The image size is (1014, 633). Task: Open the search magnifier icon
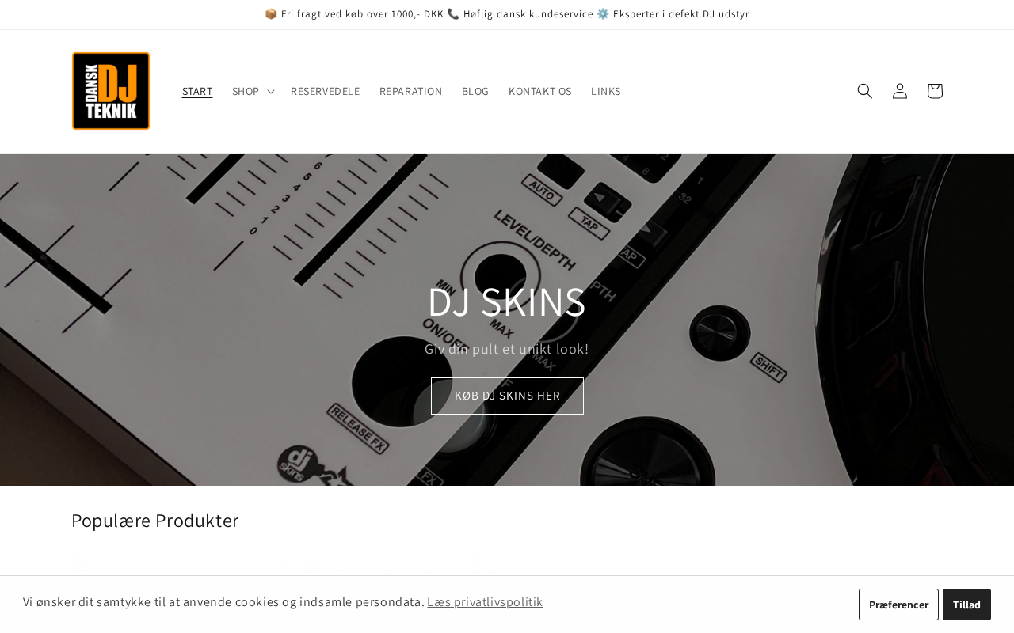(x=865, y=91)
